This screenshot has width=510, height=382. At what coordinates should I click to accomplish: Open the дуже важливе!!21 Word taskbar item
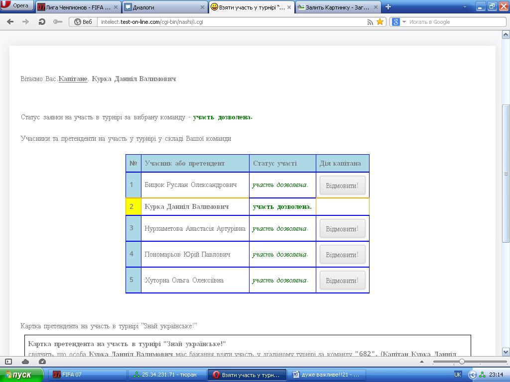click(x=327, y=375)
